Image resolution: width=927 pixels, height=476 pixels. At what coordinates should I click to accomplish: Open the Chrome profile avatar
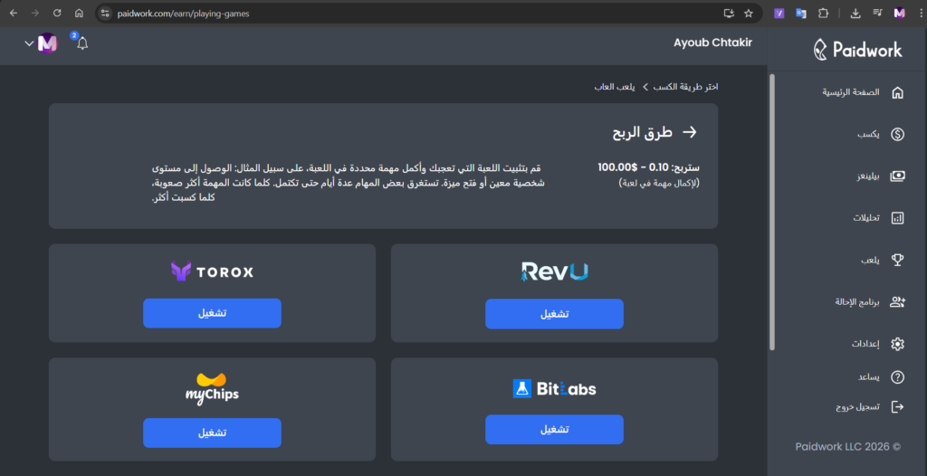pos(899,13)
